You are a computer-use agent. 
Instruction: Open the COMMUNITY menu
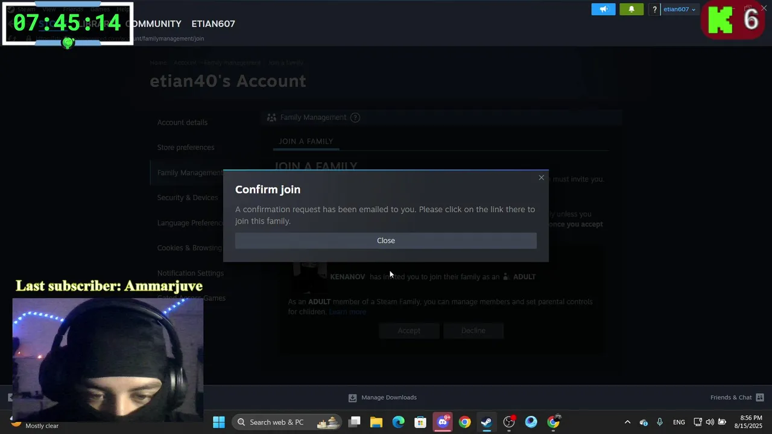pyautogui.click(x=153, y=24)
